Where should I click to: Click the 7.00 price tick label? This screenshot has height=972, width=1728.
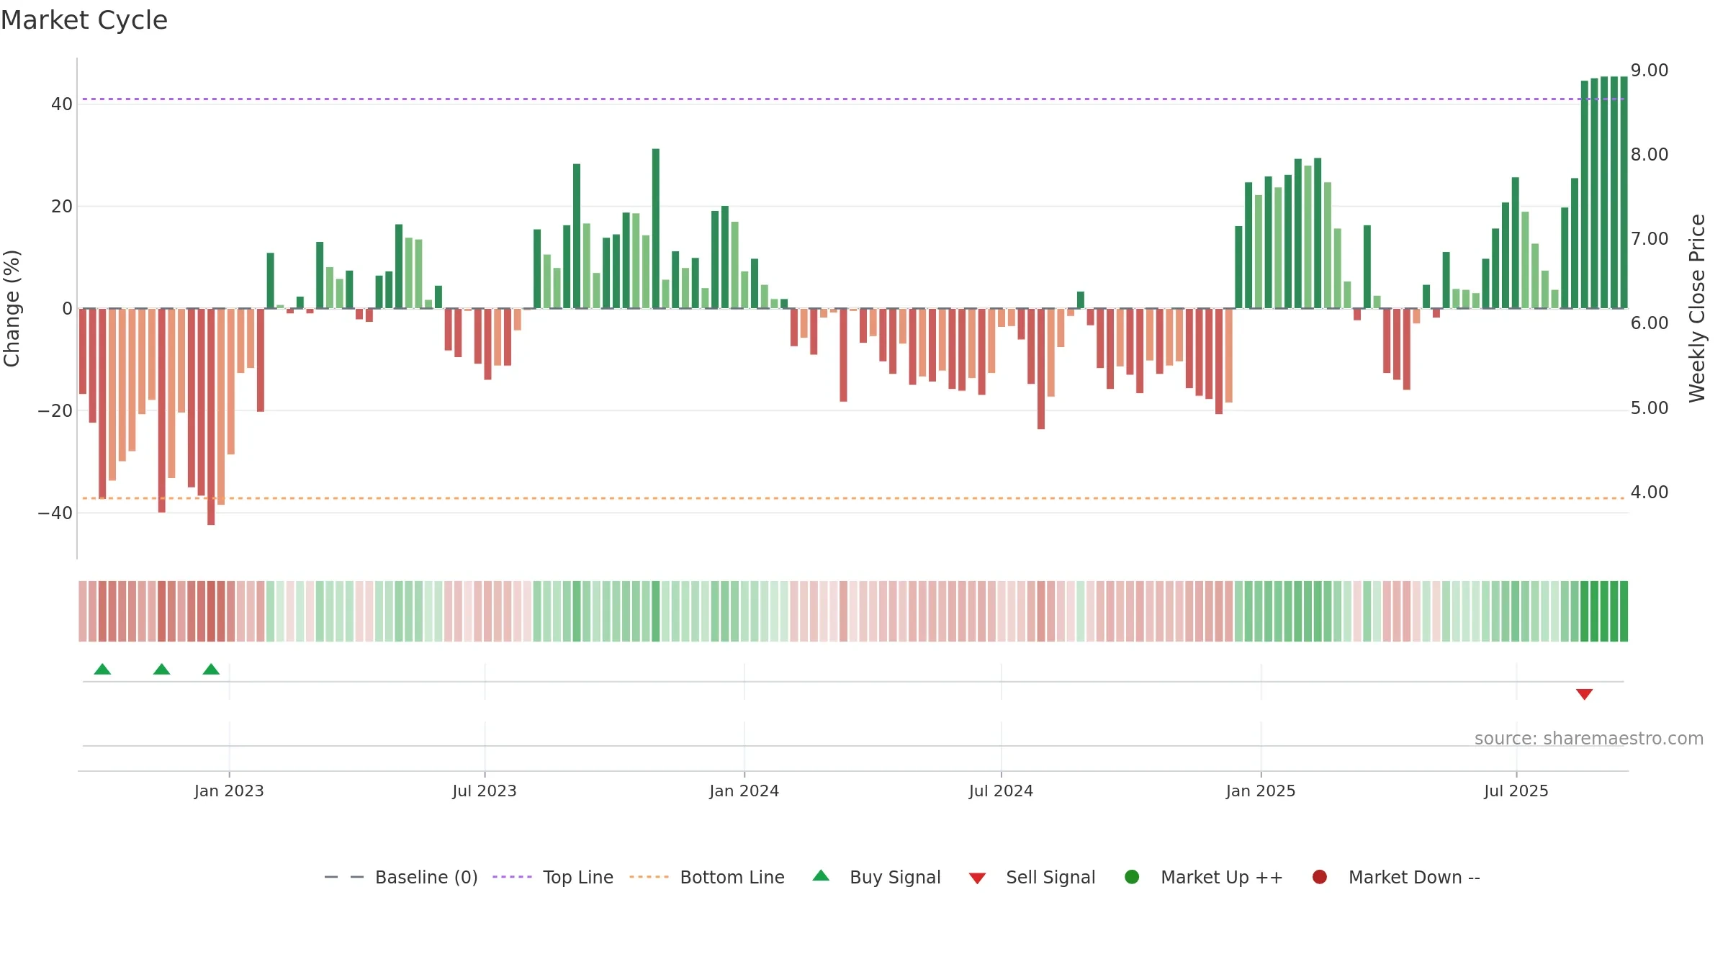pos(1650,239)
